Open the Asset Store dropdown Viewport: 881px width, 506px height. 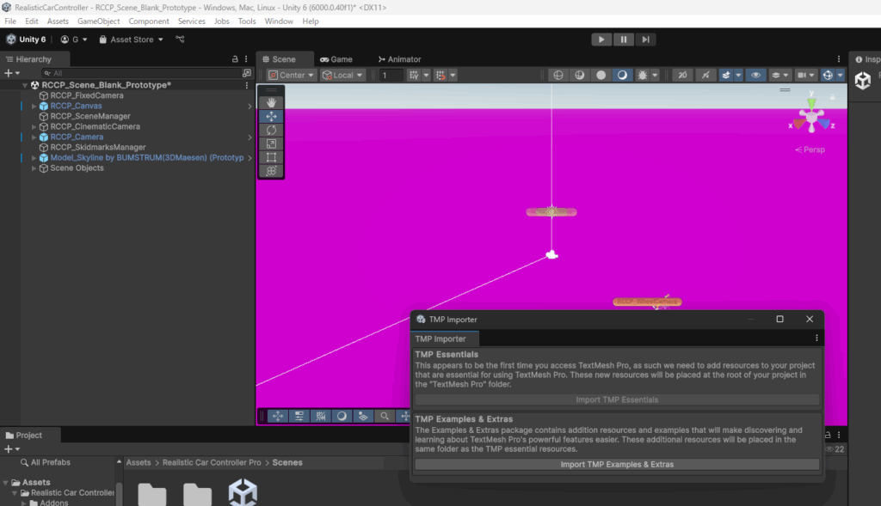[131, 40]
